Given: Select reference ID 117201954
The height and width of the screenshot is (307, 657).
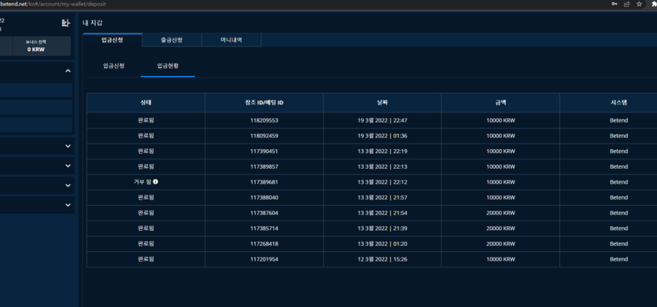Looking at the screenshot, I should pyautogui.click(x=264, y=259).
